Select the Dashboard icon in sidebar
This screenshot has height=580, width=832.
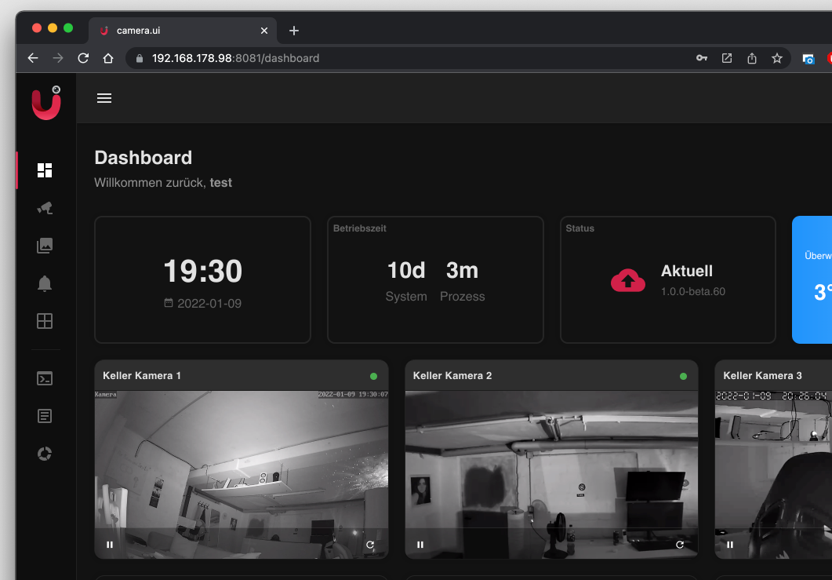(45, 170)
